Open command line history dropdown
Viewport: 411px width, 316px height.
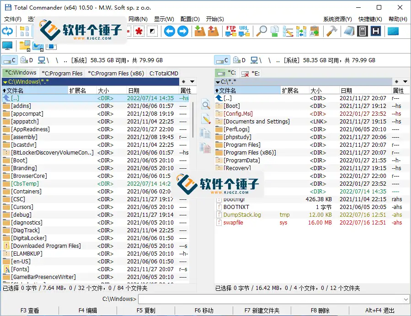point(406,299)
